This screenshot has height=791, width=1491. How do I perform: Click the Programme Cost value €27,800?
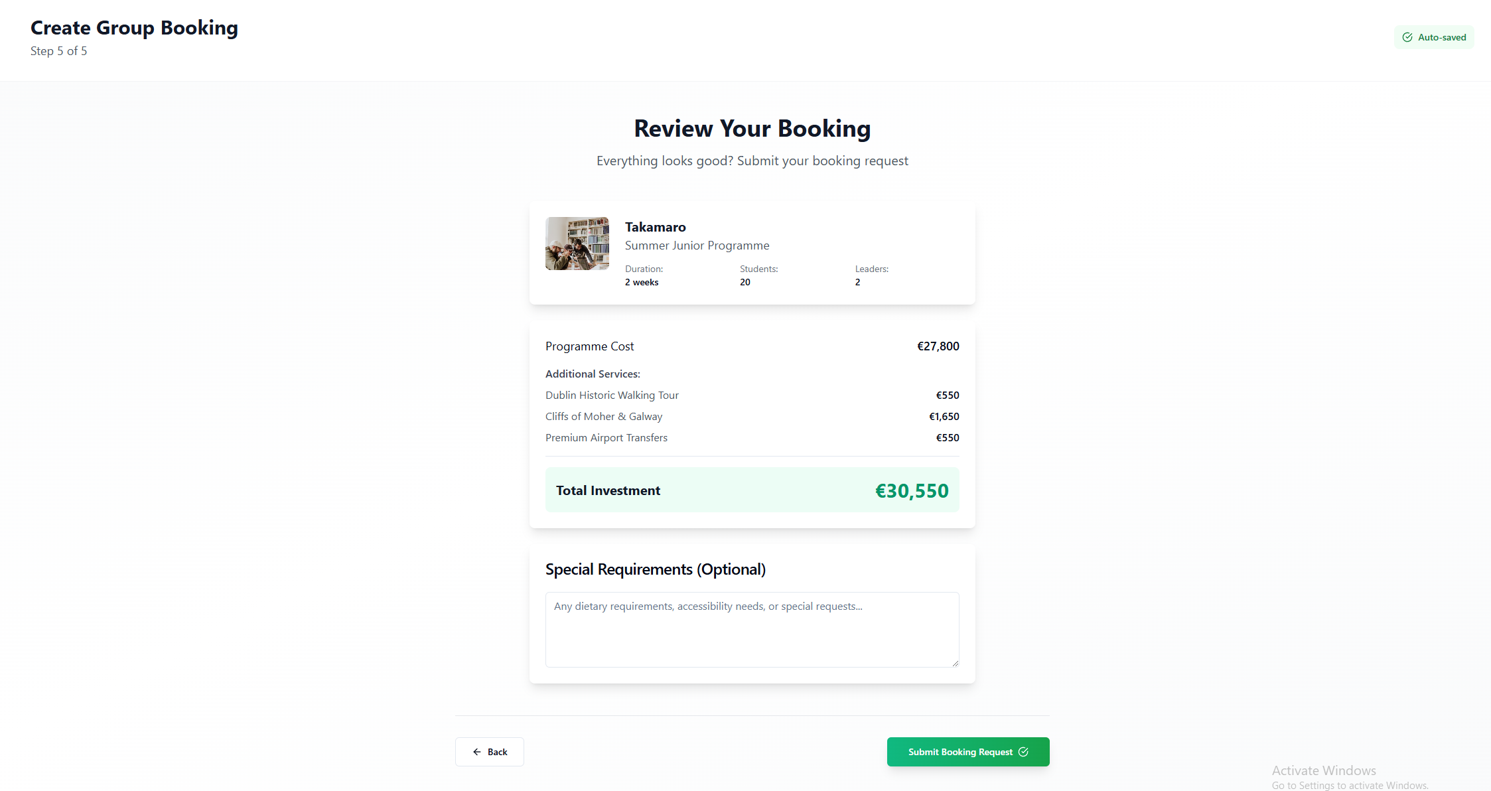(938, 346)
